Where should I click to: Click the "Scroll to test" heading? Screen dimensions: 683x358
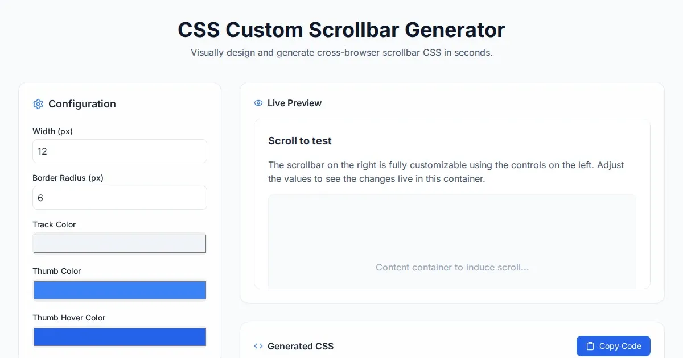point(300,141)
